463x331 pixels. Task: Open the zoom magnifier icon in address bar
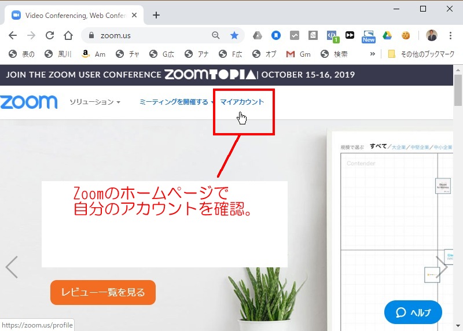216,35
